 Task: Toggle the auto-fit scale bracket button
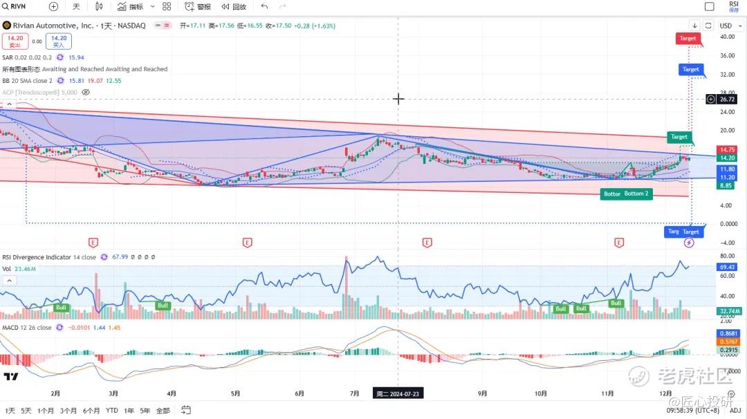pos(708,26)
